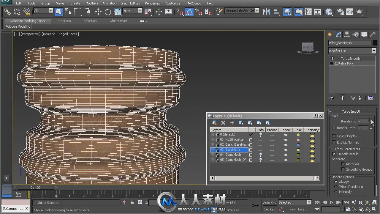Open Select by Name list icon
This screenshot has width=380, height=214.
tap(68, 12)
